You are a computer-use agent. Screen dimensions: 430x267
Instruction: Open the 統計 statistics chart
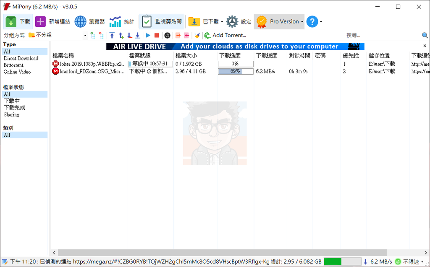122,22
